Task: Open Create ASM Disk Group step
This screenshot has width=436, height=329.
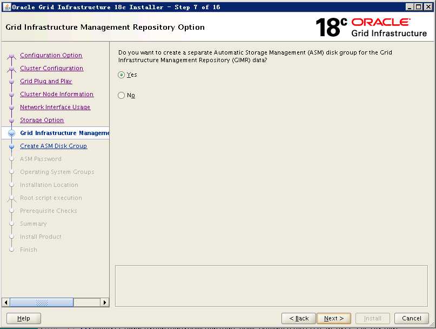Action: pos(53,146)
